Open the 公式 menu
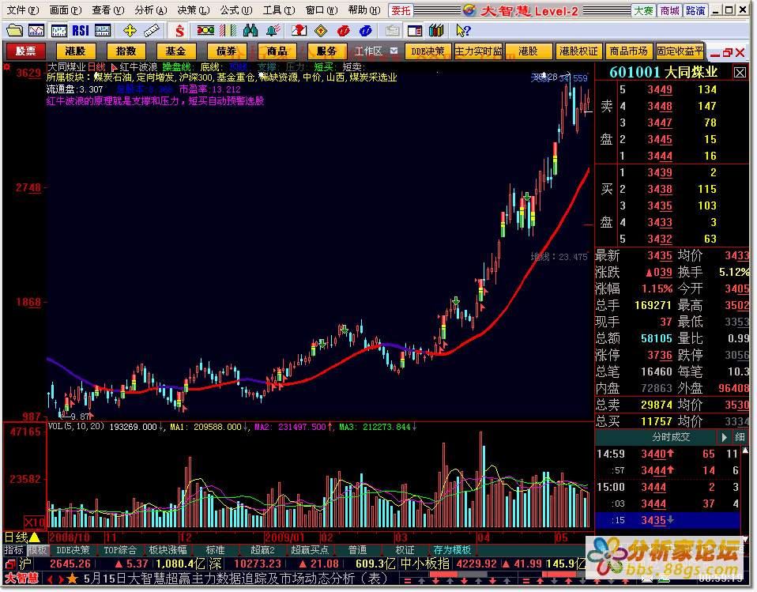Screen dimensions: 757x592 click(236, 10)
